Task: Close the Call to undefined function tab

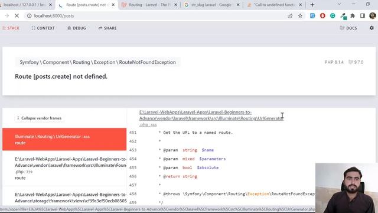Action: coord(301,5)
